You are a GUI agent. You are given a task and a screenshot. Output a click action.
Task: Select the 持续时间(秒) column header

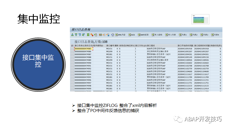(216, 46)
